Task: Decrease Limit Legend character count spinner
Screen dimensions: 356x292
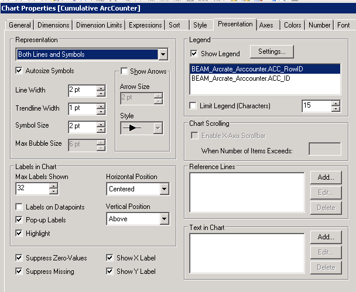Action: click(x=336, y=109)
